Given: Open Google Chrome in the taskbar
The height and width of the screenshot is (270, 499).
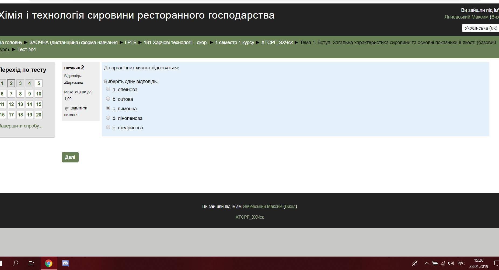Looking at the screenshot, I should point(49,263).
